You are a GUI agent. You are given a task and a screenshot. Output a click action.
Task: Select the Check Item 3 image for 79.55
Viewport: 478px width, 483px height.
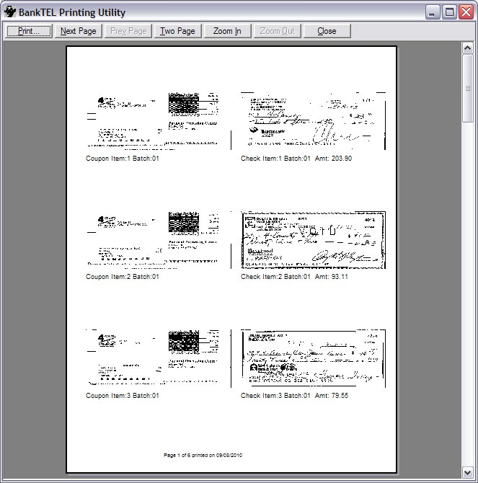tap(313, 358)
